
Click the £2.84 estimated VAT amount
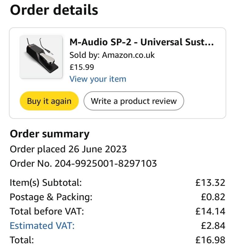[x=213, y=225]
